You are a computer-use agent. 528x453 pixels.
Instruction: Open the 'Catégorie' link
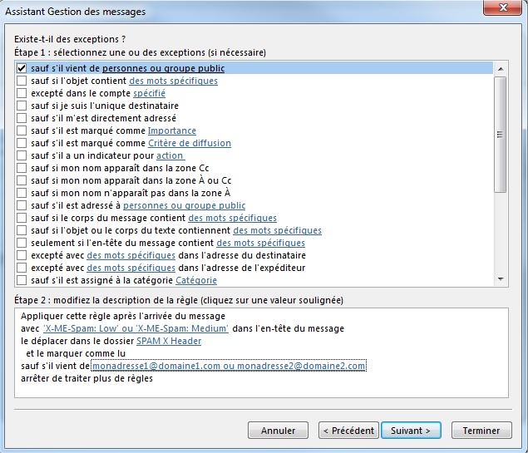pyautogui.click(x=196, y=280)
